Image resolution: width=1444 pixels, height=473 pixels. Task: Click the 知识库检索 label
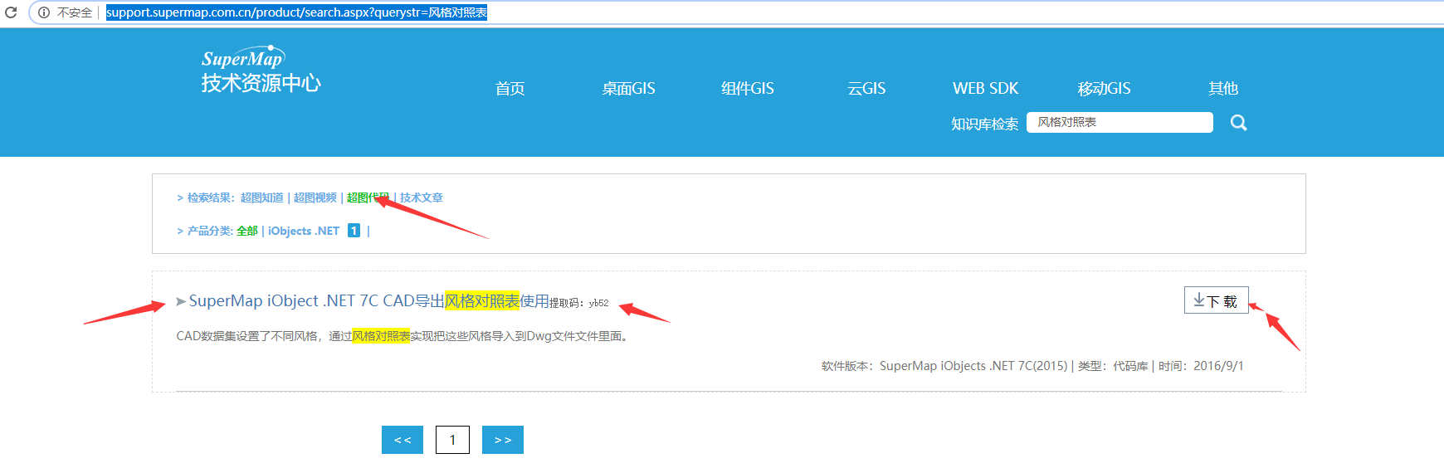click(x=984, y=124)
